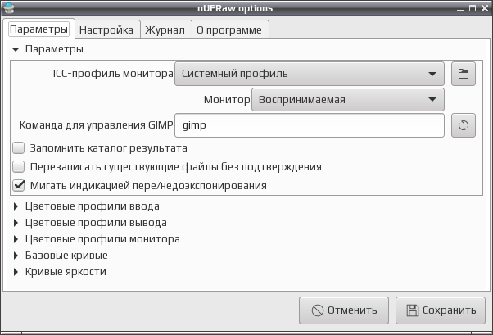
Task: Expand 'Цветовые профили вывода'
Action: [x=16, y=223]
